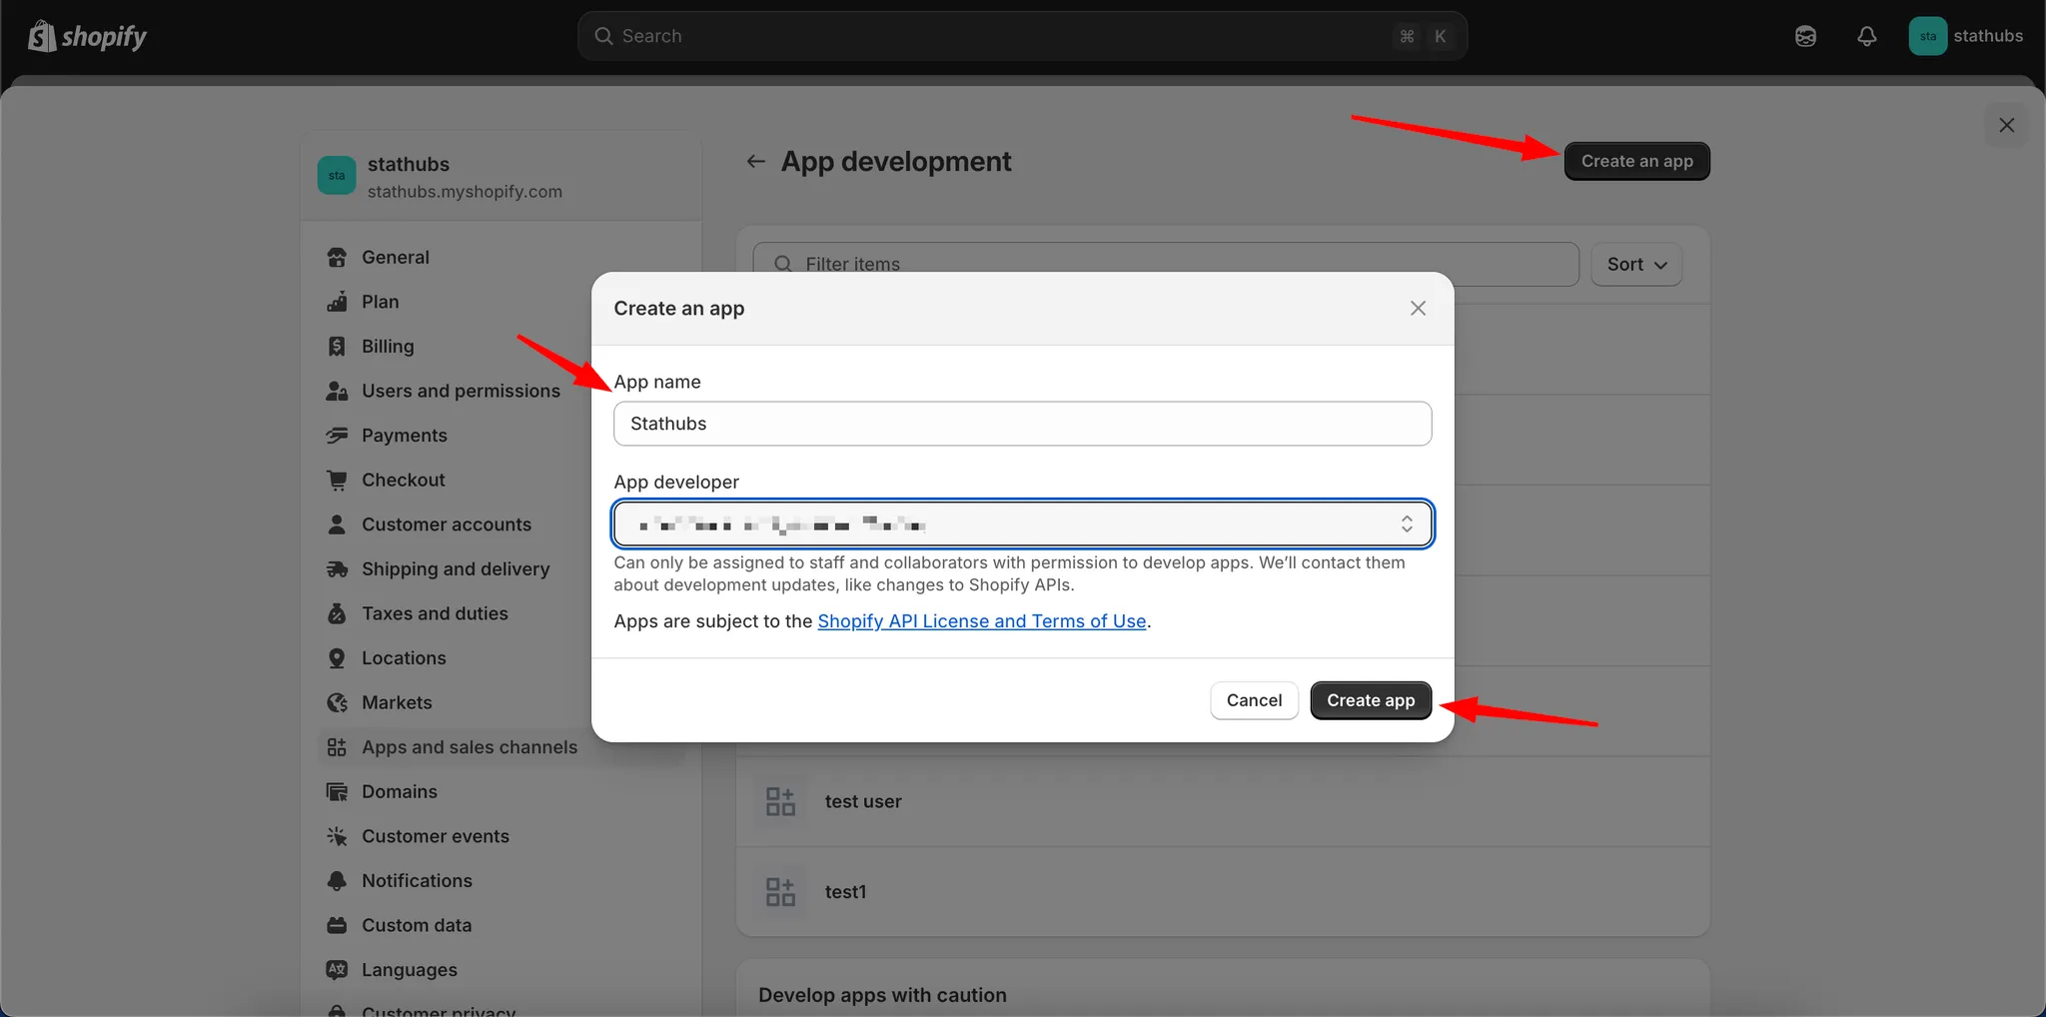Click the top Search bar
This screenshot has width=2046, height=1017.
1022,36
